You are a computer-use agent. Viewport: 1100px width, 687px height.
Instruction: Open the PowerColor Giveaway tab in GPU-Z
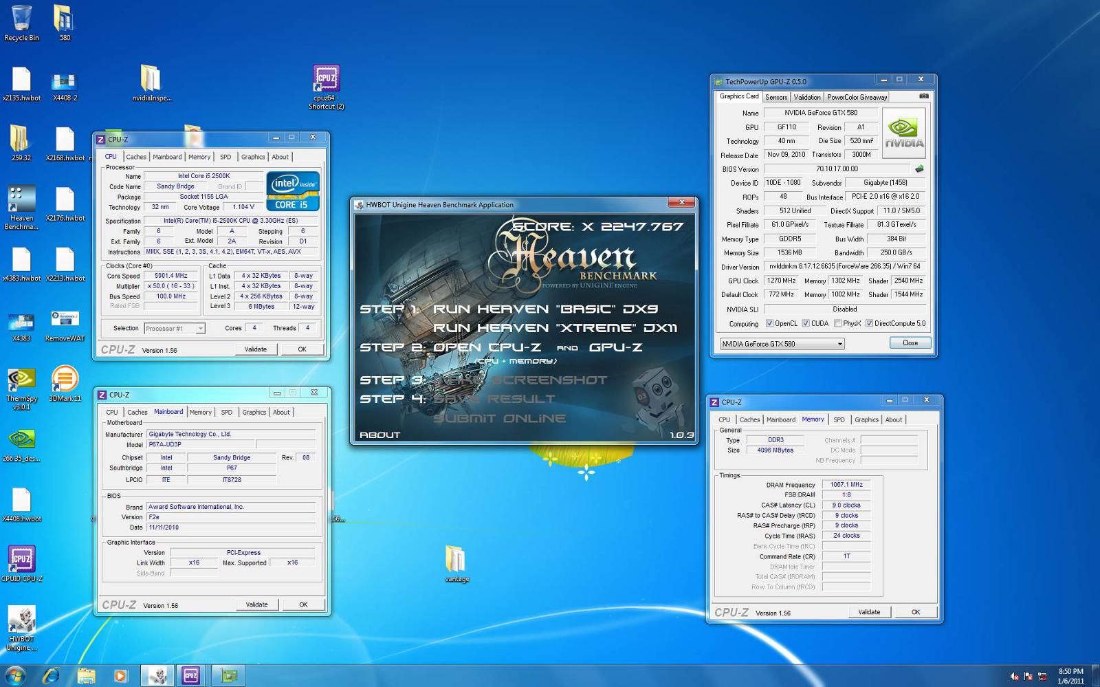857,97
